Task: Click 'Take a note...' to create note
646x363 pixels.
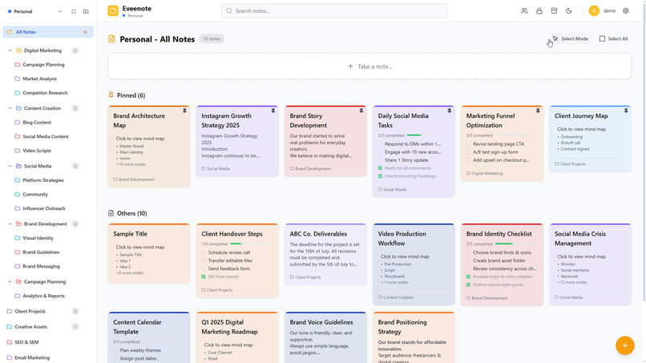Action: click(369, 67)
